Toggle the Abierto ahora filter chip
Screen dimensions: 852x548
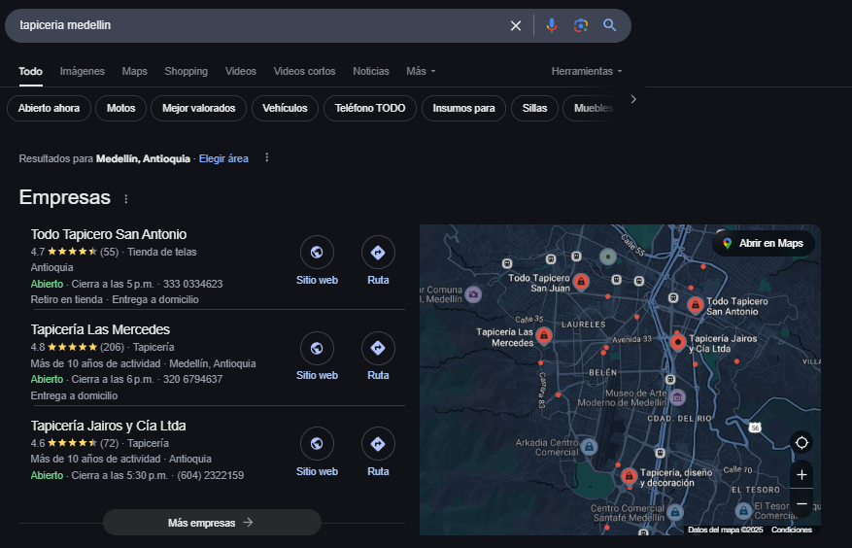tap(49, 108)
